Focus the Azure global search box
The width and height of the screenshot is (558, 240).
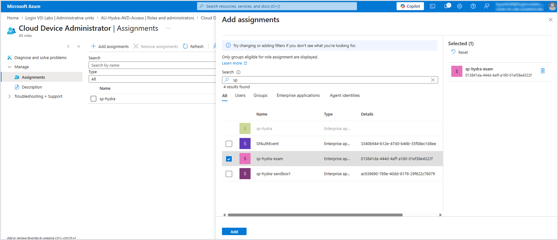277,6
